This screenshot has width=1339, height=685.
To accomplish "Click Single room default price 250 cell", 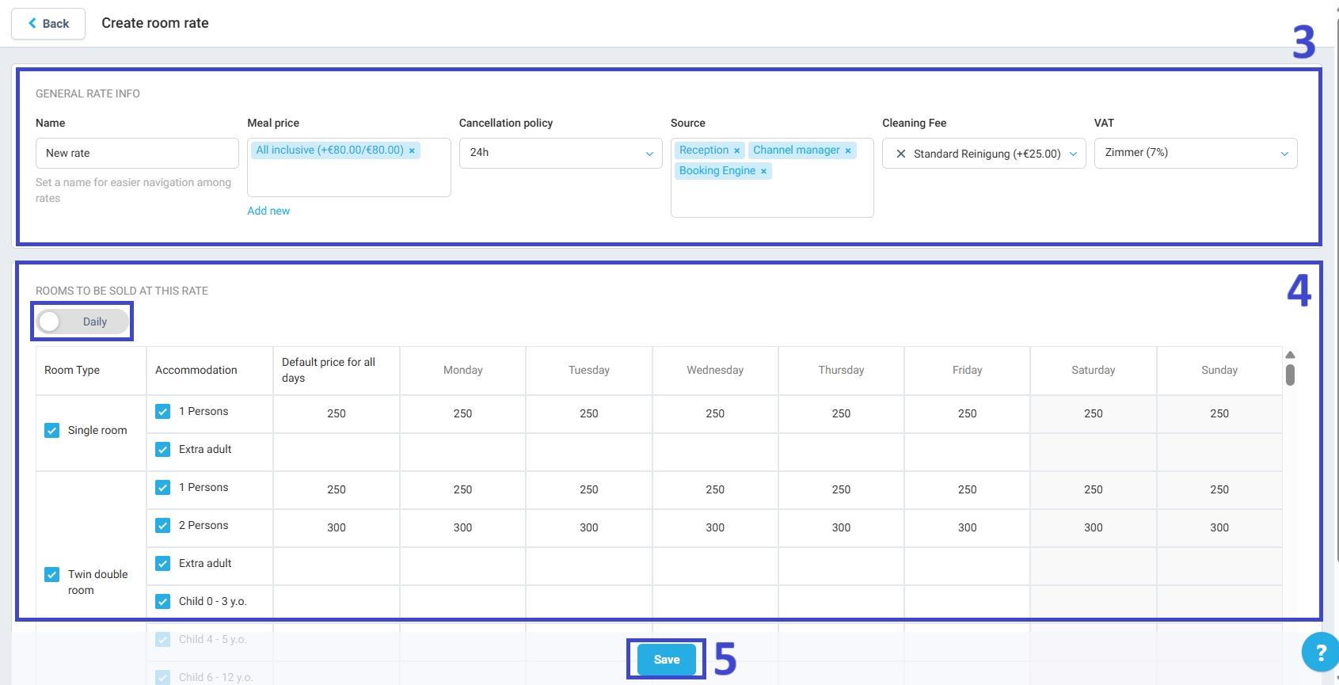I will pos(337,413).
